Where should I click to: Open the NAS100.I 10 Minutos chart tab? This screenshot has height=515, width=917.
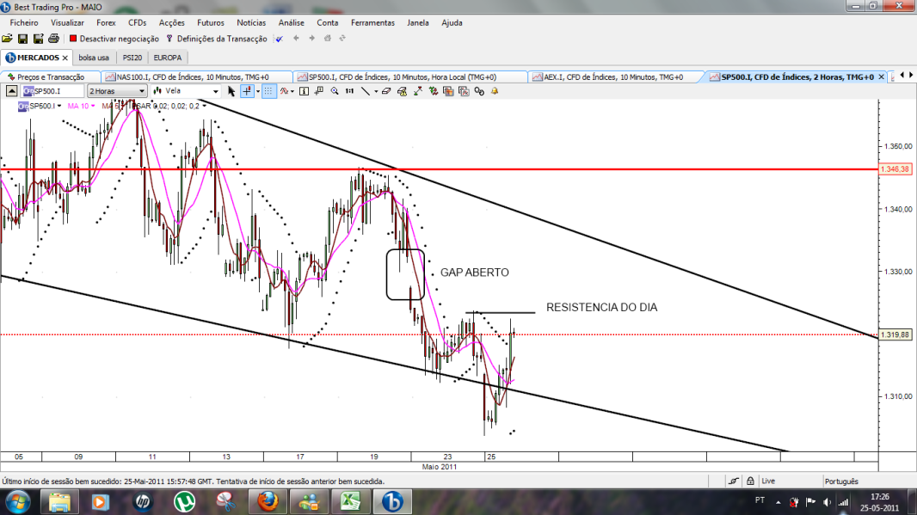coord(196,77)
